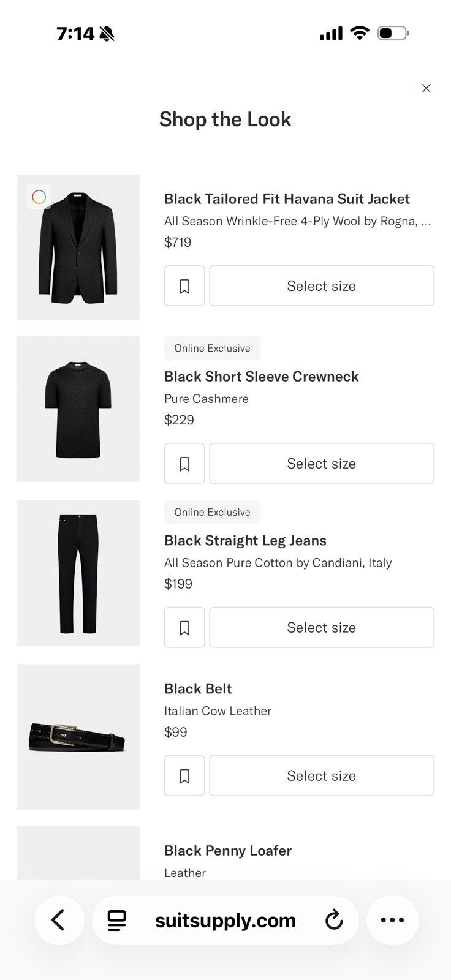
Task: Open the black jeans product image
Action: click(78, 573)
